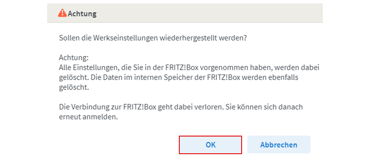Cancel the reset via Abbrechen button
Image resolution: width=370 pixels, height=168 pixels.
(x=279, y=145)
